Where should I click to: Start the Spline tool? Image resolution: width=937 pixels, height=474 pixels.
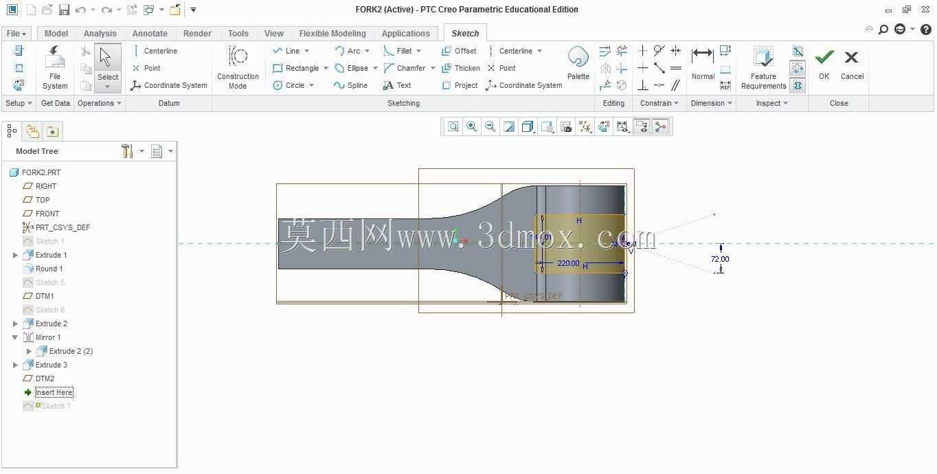click(x=350, y=85)
